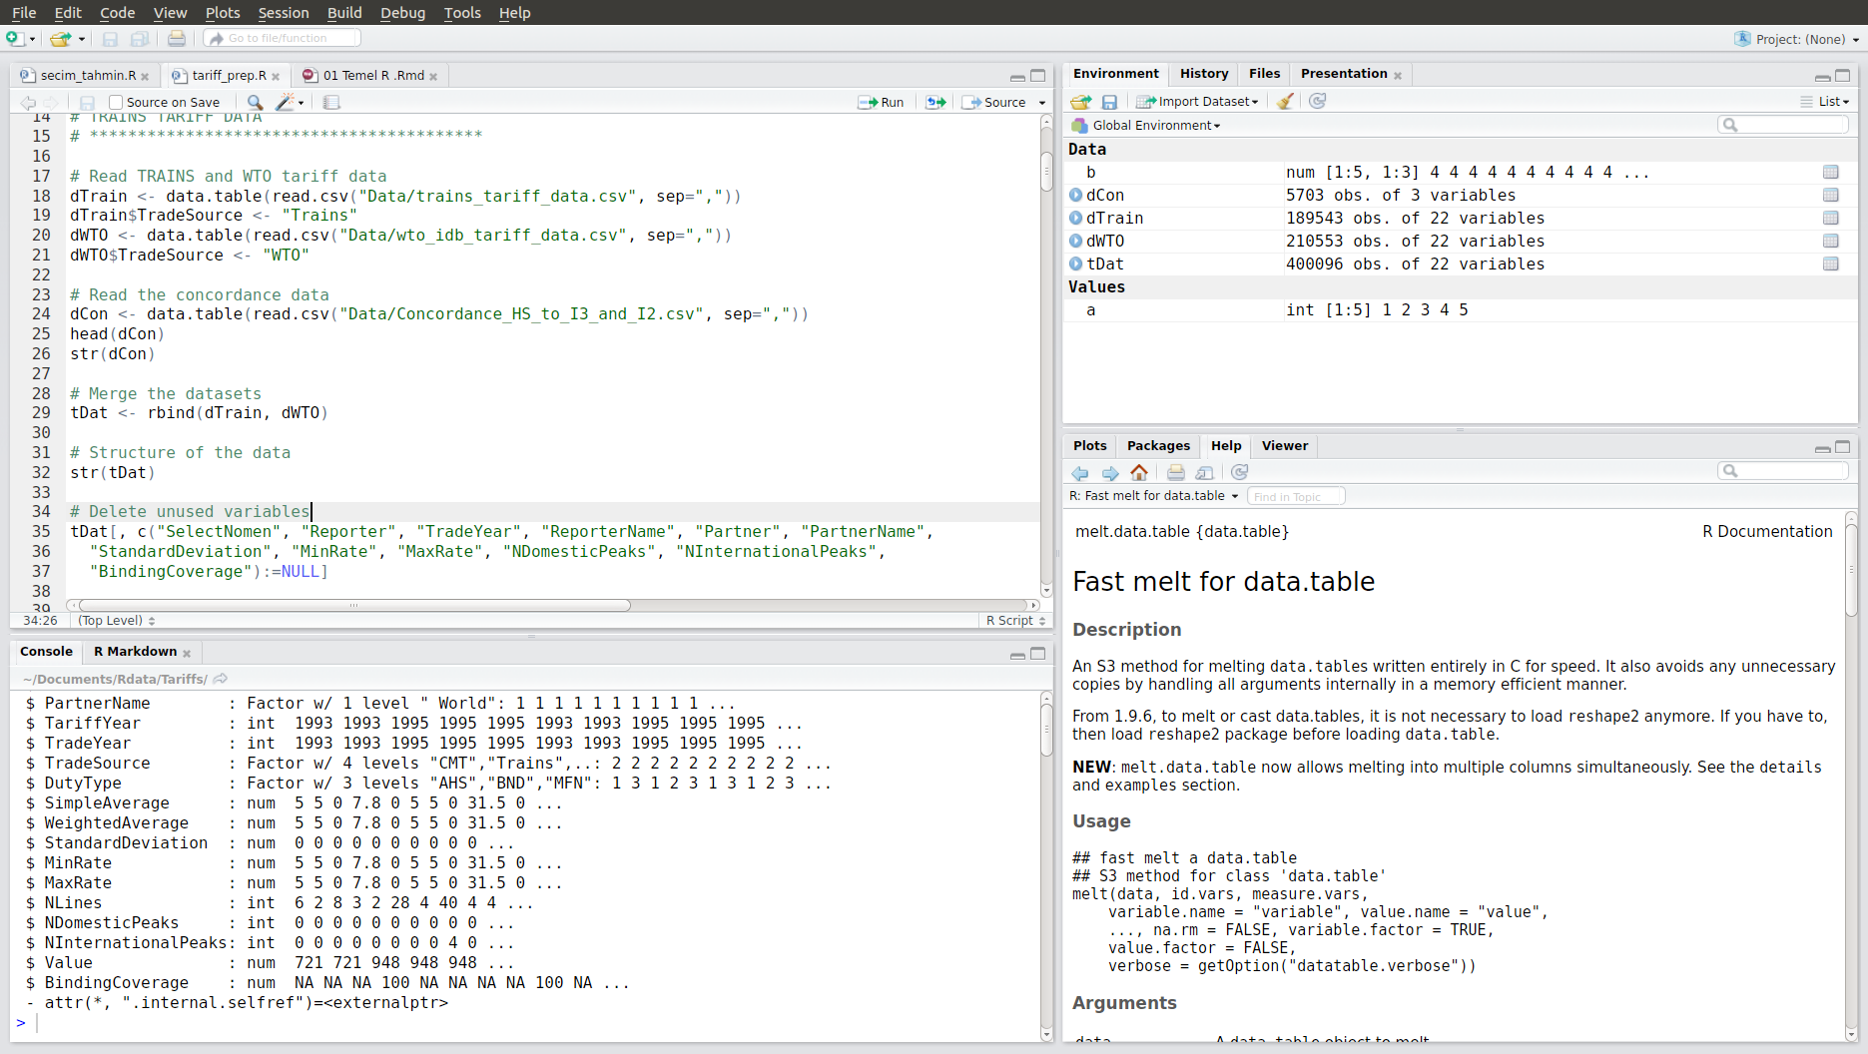Print the current help topic
This screenshot has height=1054, width=1868.
[x=1176, y=472]
